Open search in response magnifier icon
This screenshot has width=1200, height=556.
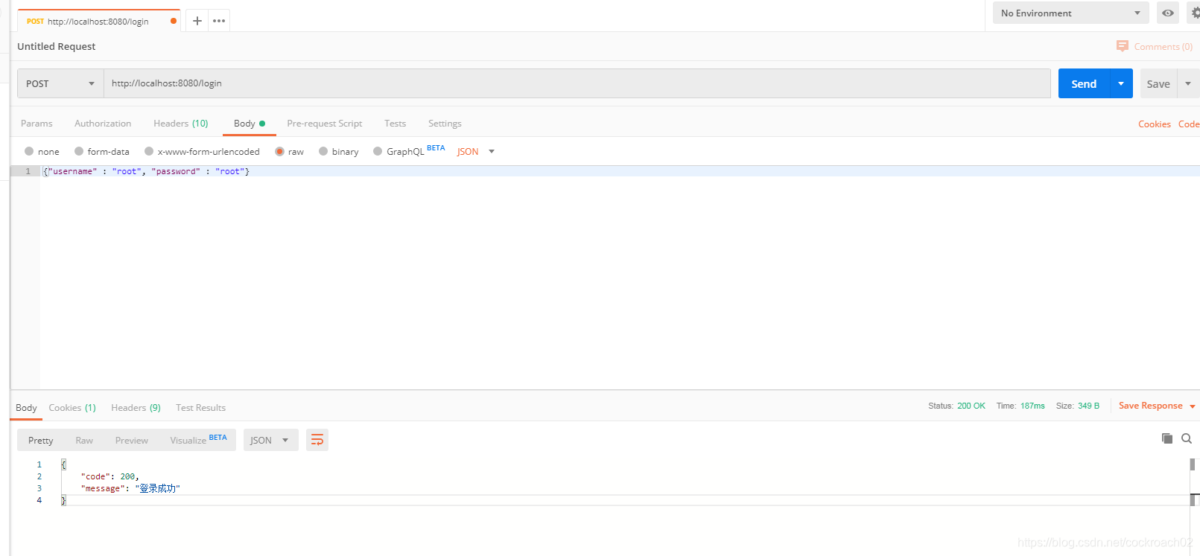click(1187, 438)
